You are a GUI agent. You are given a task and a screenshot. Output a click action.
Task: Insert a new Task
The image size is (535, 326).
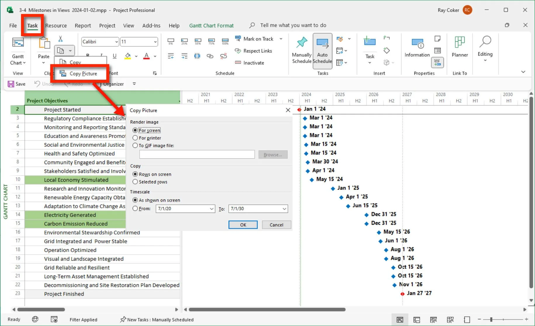[x=370, y=50]
